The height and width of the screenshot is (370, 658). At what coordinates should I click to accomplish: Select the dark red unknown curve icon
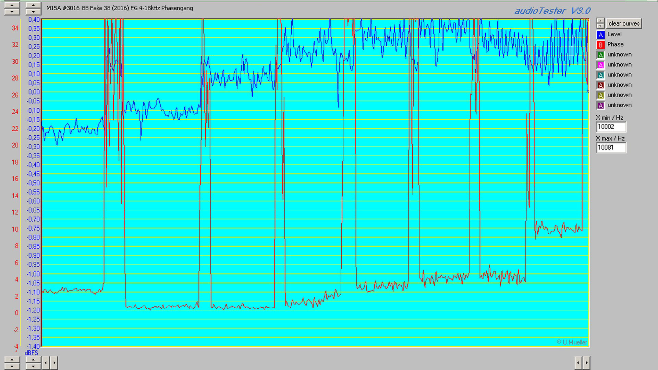tap(600, 85)
